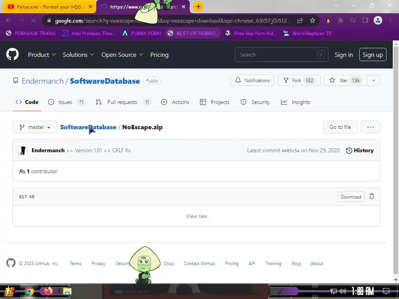399x299 pixels.
Task: Open File Explorer from the taskbar
Action: pos(67,291)
